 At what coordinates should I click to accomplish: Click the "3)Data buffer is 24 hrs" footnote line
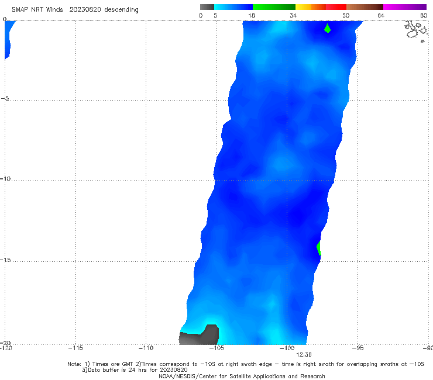point(135,370)
